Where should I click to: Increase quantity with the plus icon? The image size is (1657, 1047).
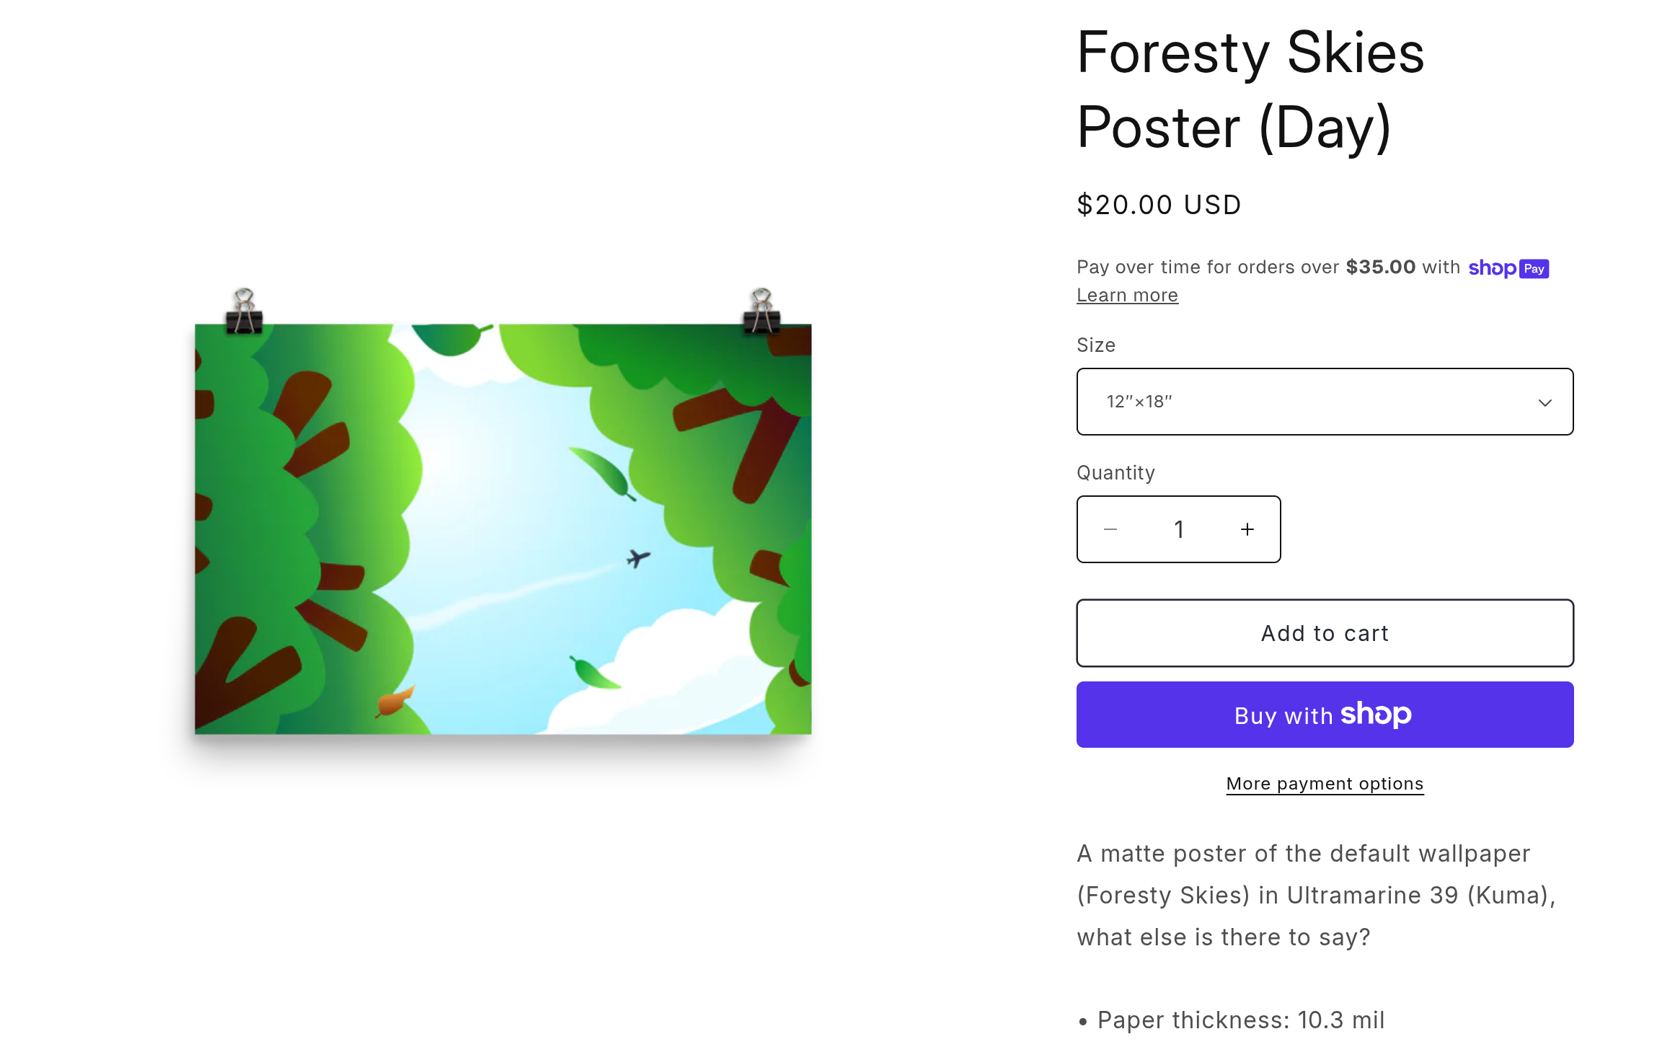click(x=1247, y=529)
